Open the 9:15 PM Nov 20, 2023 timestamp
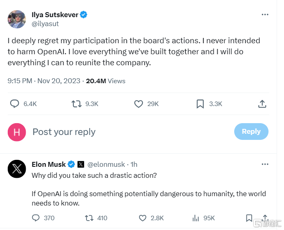Image resolution: width=284 pixels, height=230 pixels. pos(44,81)
